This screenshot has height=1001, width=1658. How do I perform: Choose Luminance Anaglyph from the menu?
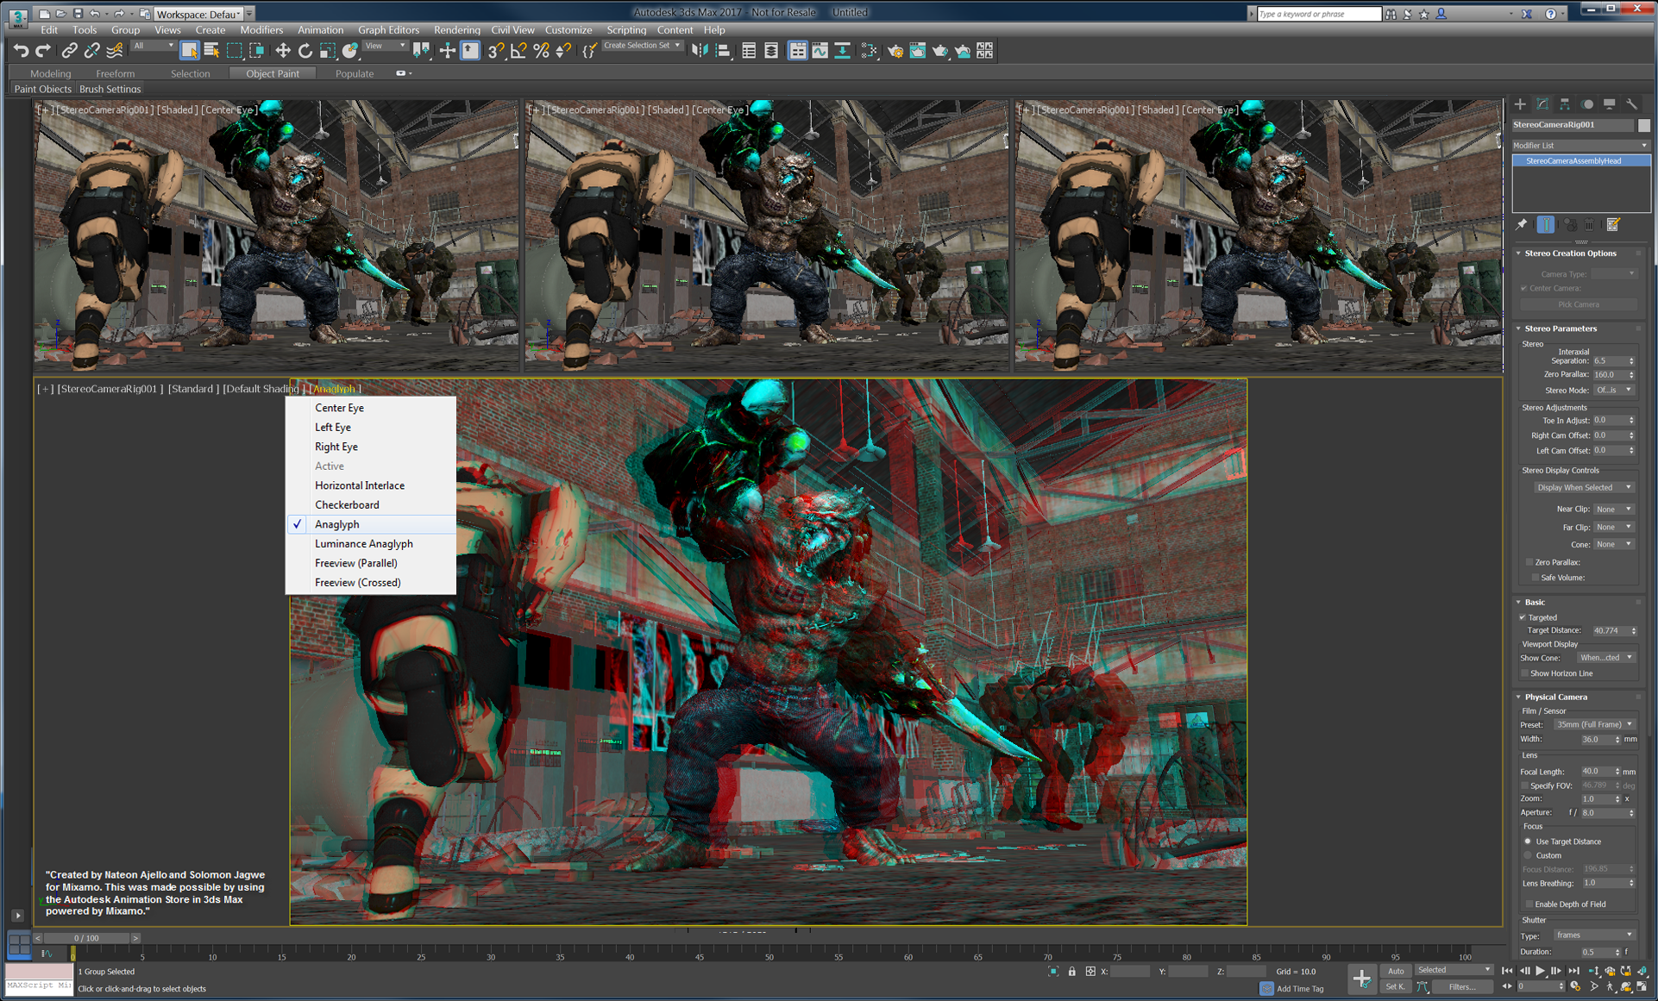click(363, 543)
